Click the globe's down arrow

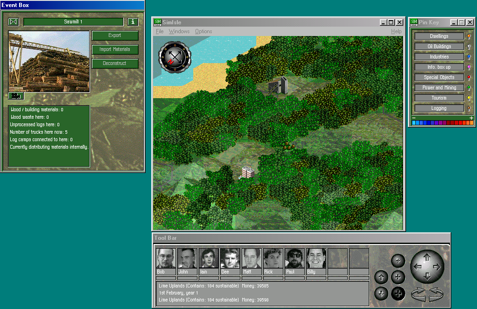[427, 276]
